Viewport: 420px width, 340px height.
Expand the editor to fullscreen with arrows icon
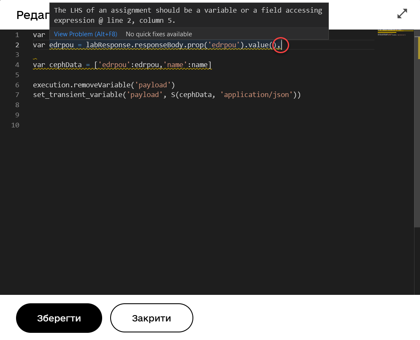(402, 13)
